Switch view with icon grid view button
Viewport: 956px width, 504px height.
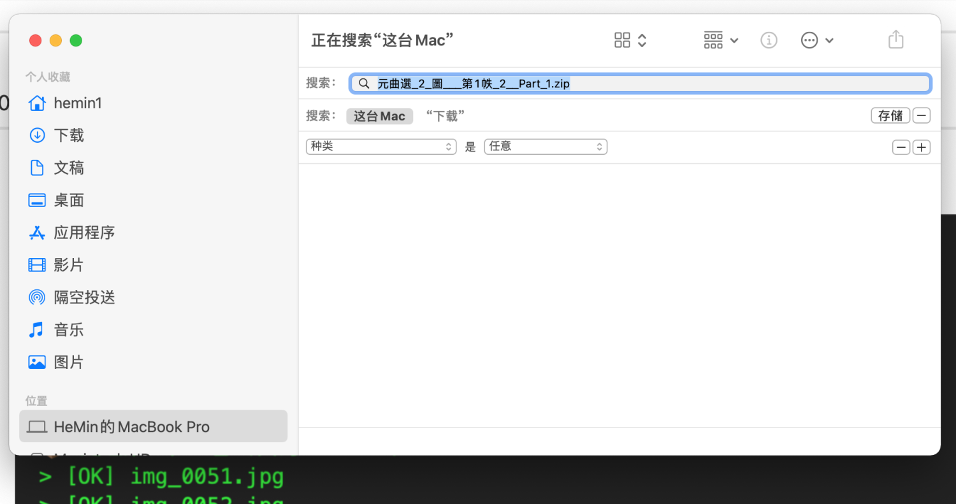click(x=630, y=40)
